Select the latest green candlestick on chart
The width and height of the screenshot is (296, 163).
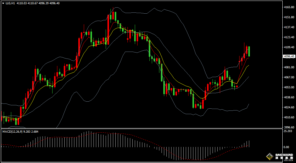(249, 51)
